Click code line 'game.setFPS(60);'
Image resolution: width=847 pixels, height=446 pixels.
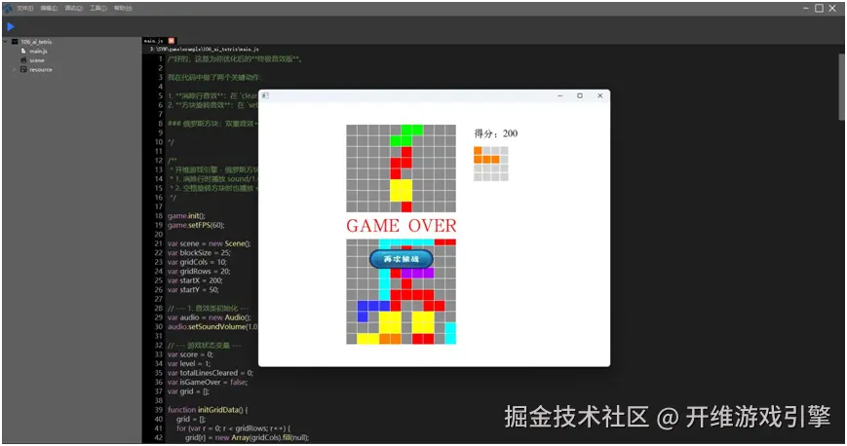[196, 225]
